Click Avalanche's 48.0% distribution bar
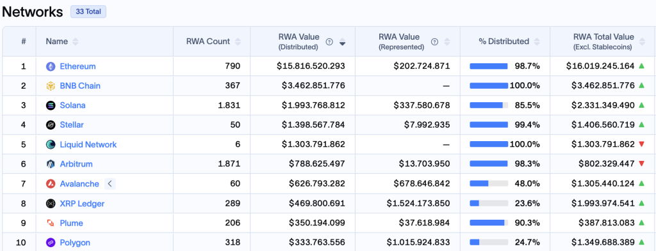This screenshot has width=656, height=251. [x=489, y=184]
